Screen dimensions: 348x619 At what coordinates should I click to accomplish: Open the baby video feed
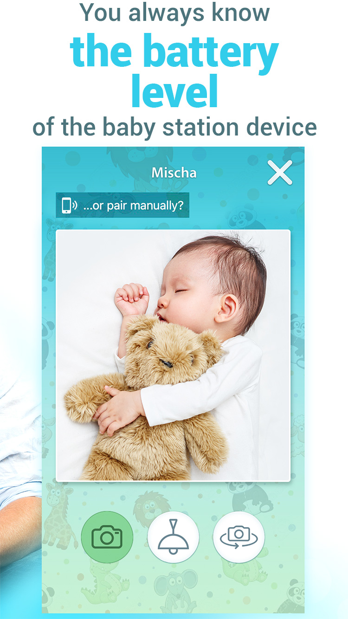[x=173, y=355]
